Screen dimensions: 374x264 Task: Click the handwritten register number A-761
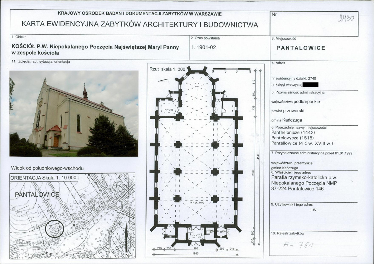[x=298, y=245]
